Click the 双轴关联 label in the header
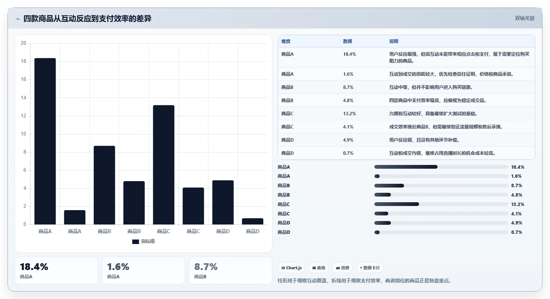 pyautogui.click(x=525, y=18)
